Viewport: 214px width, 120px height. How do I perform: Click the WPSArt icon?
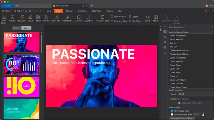click(x=46, y=18)
